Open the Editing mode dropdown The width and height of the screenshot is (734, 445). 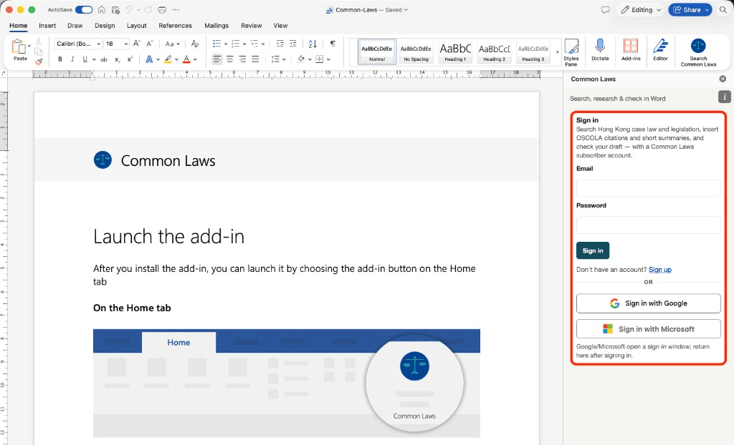pyautogui.click(x=641, y=10)
